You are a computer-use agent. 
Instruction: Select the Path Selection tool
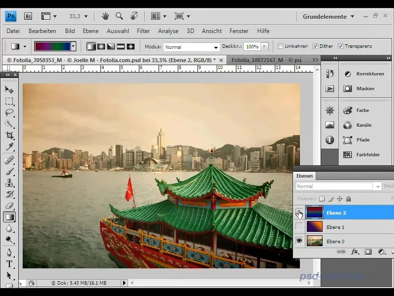[9, 275]
